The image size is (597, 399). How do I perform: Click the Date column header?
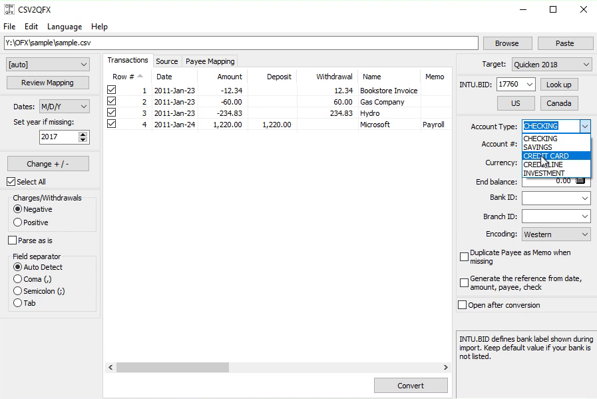[174, 77]
